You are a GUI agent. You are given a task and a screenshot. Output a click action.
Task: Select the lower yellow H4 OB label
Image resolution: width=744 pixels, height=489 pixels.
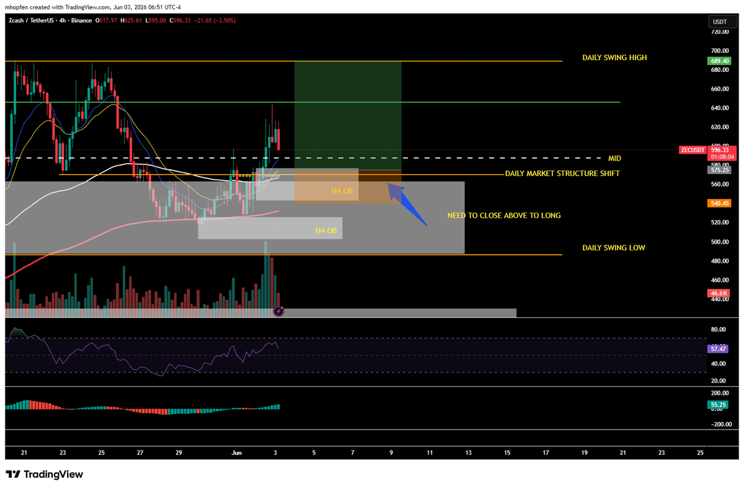325,231
